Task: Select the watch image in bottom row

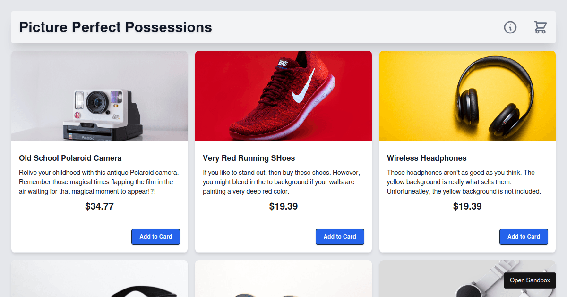Action: pos(467,279)
